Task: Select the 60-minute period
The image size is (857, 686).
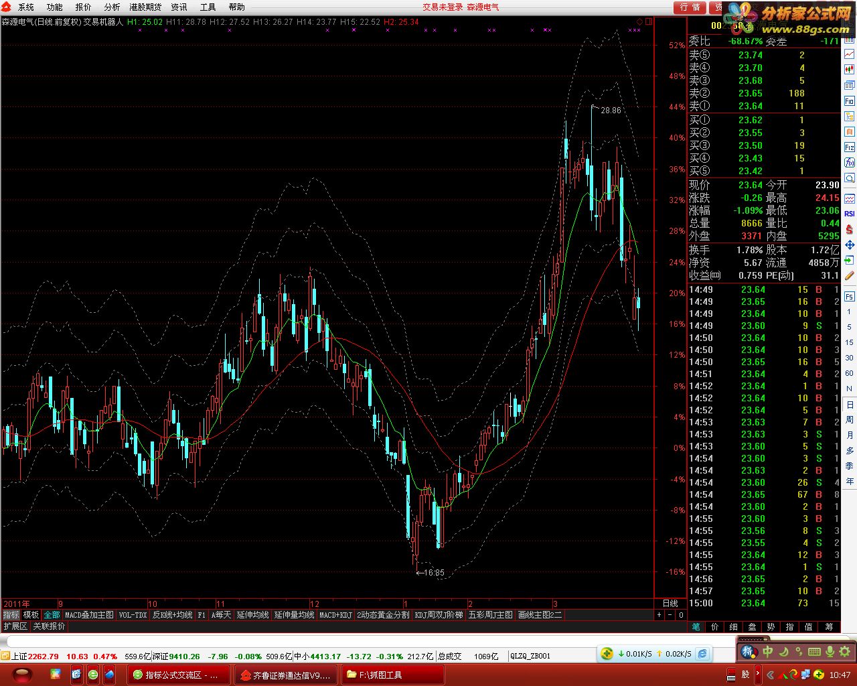Action: [849, 373]
